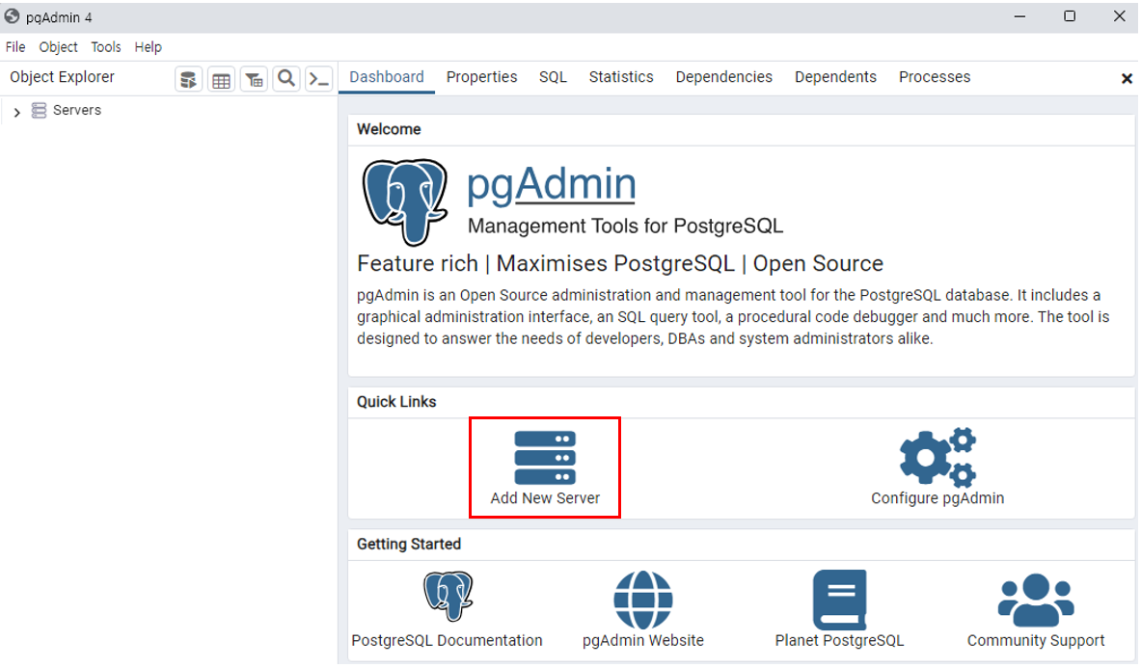This screenshot has width=1141, height=668.
Task: Switch to the Properties tab
Action: pyautogui.click(x=481, y=77)
